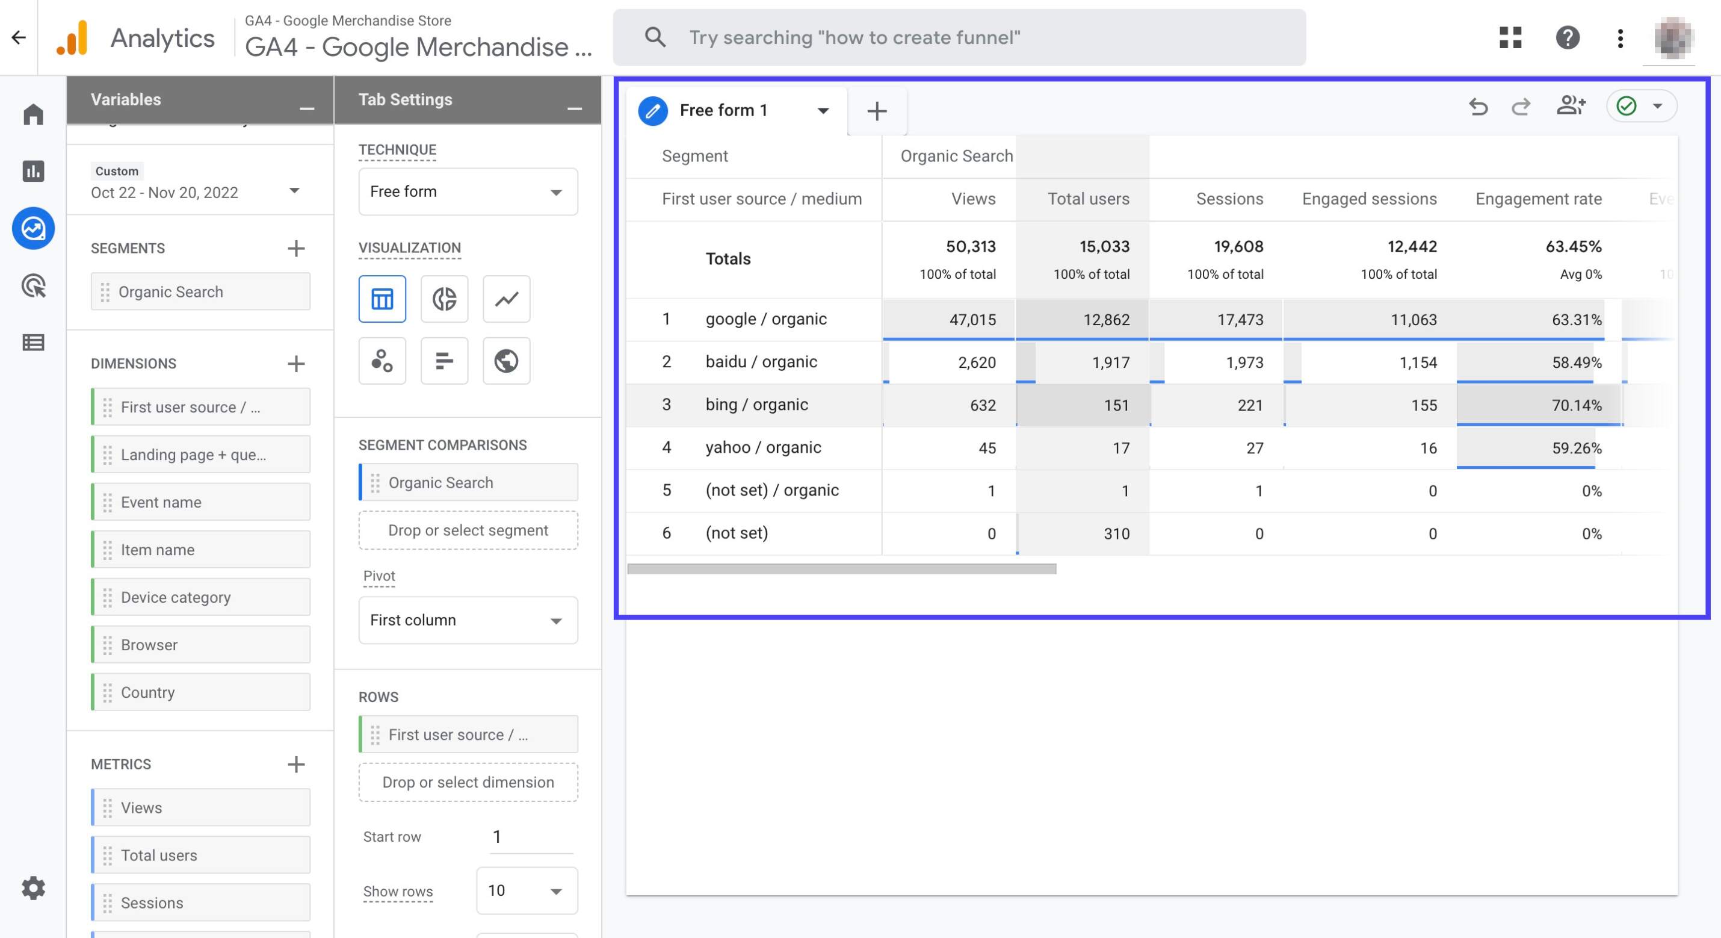Open the Advertising cursor icon in the sidebar
This screenshot has height=938, width=1721.
[32, 286]
